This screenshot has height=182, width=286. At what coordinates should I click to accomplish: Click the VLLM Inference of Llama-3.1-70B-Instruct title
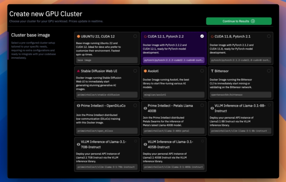point(104,144)
